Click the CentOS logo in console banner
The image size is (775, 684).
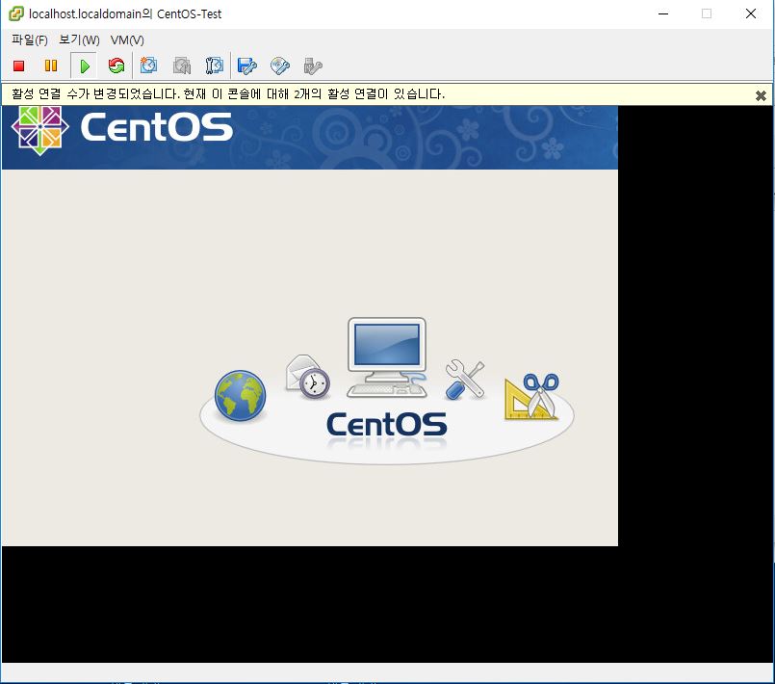121,130
